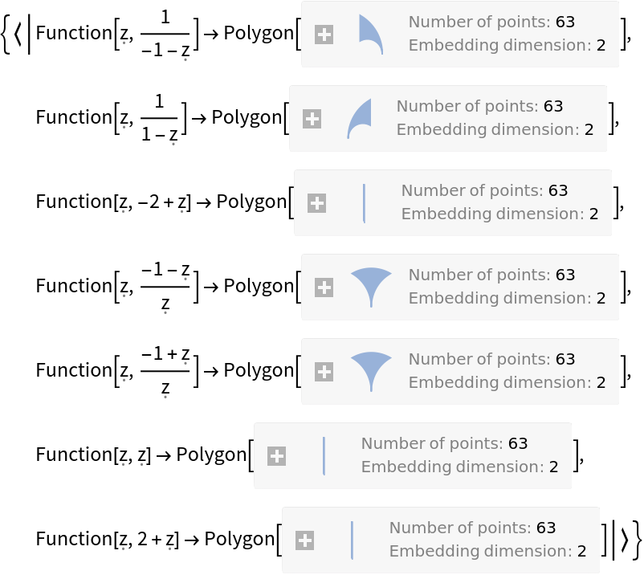Select "Number of points" in the third card
Viewport: 644px width, 575px height.
(x=472, y=191)
